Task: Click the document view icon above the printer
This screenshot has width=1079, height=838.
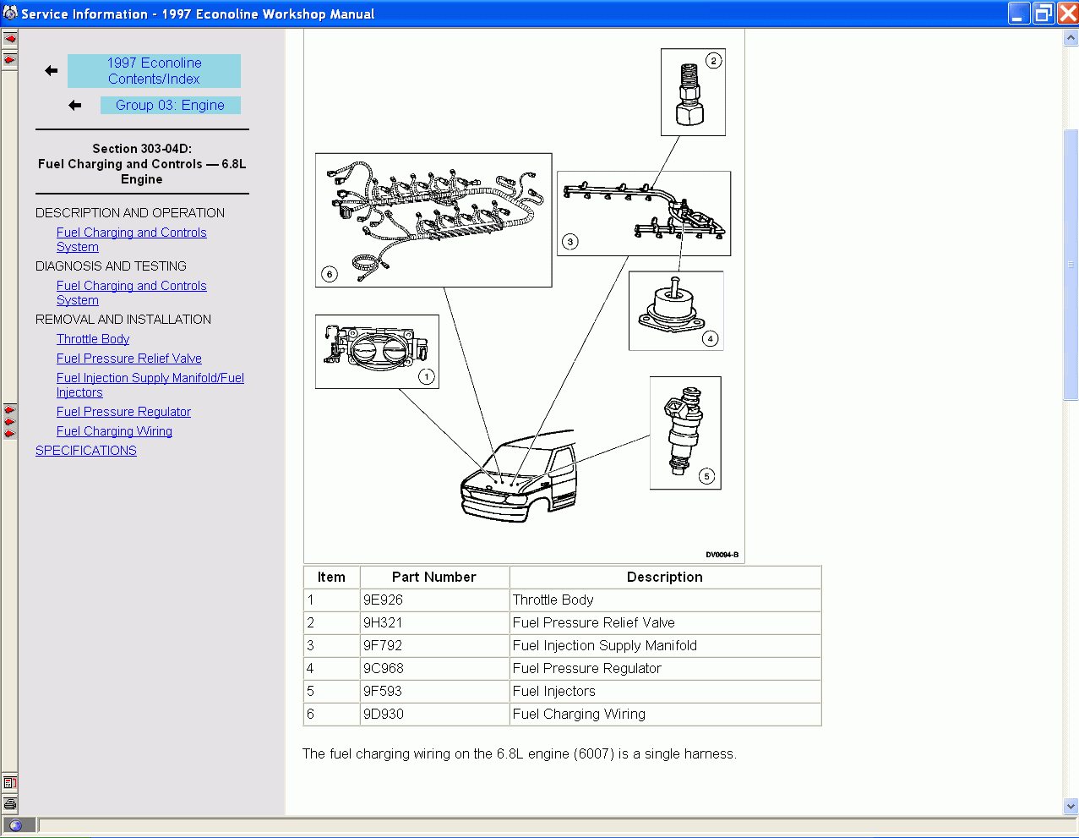Action: (9, 783)
